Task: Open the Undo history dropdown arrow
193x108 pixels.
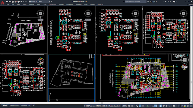Action: tap(24, 1)
